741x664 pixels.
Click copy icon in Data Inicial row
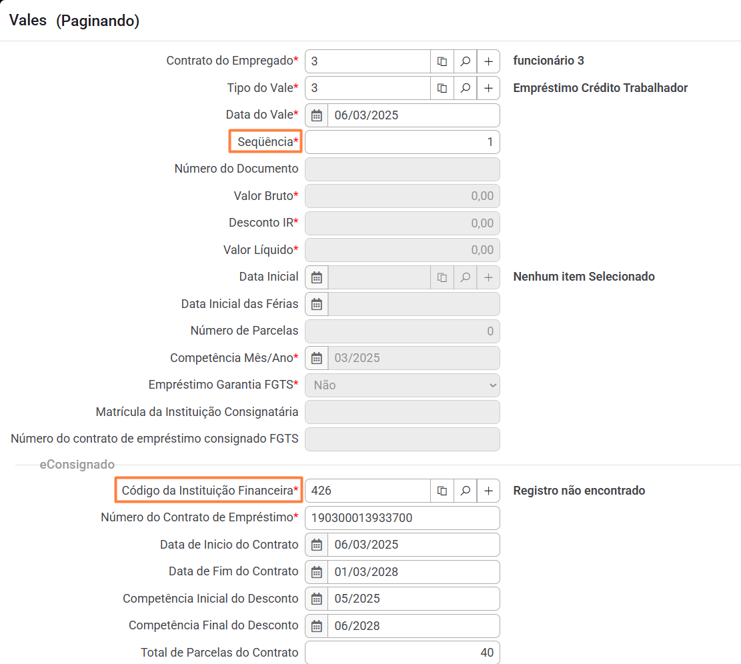(x=442, y=277)
